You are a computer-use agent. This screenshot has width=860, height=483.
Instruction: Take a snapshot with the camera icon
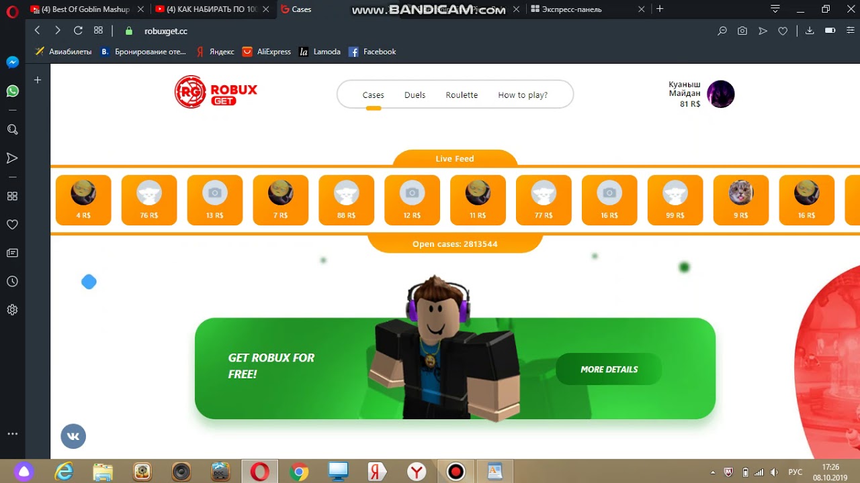(x=742, y=31)
